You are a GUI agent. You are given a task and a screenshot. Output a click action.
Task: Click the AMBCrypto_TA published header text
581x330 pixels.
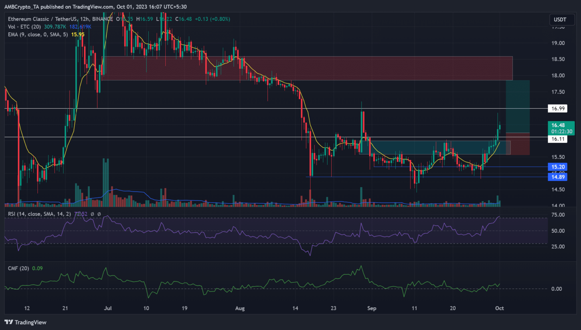click(95, 6)
